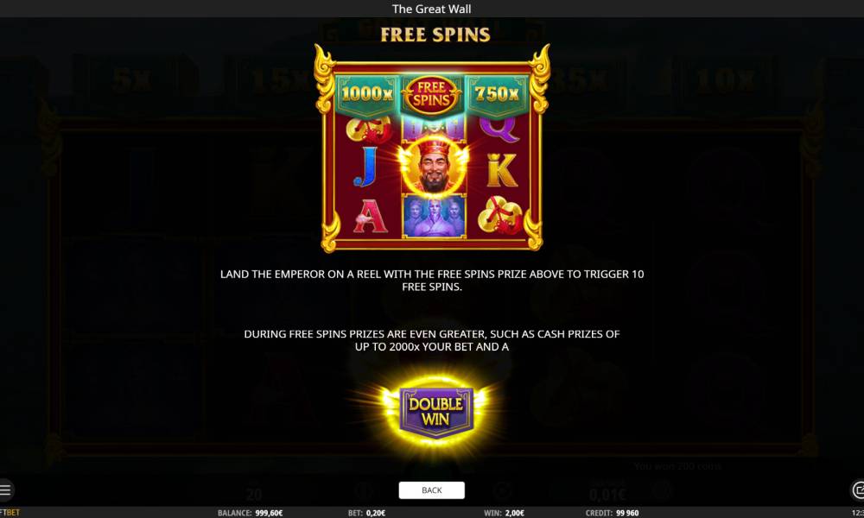864x518 pixels.
Task: Click the BACK button
Action: [x=431, y=490]
